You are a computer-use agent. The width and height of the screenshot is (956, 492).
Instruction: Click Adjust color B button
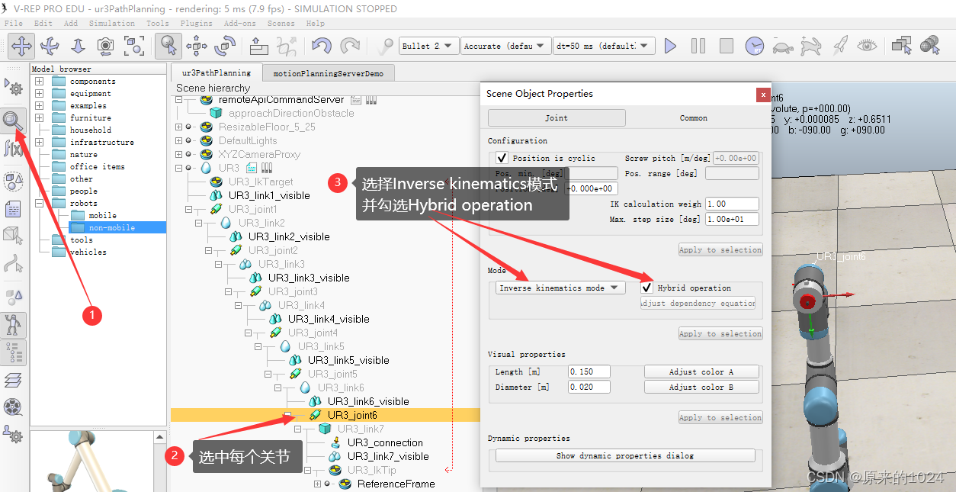point(701,387)
